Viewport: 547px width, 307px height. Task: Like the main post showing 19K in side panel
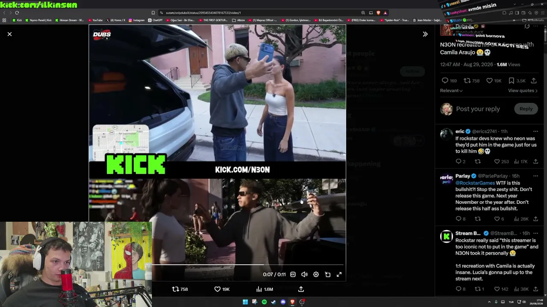click(x=494, y=81)
